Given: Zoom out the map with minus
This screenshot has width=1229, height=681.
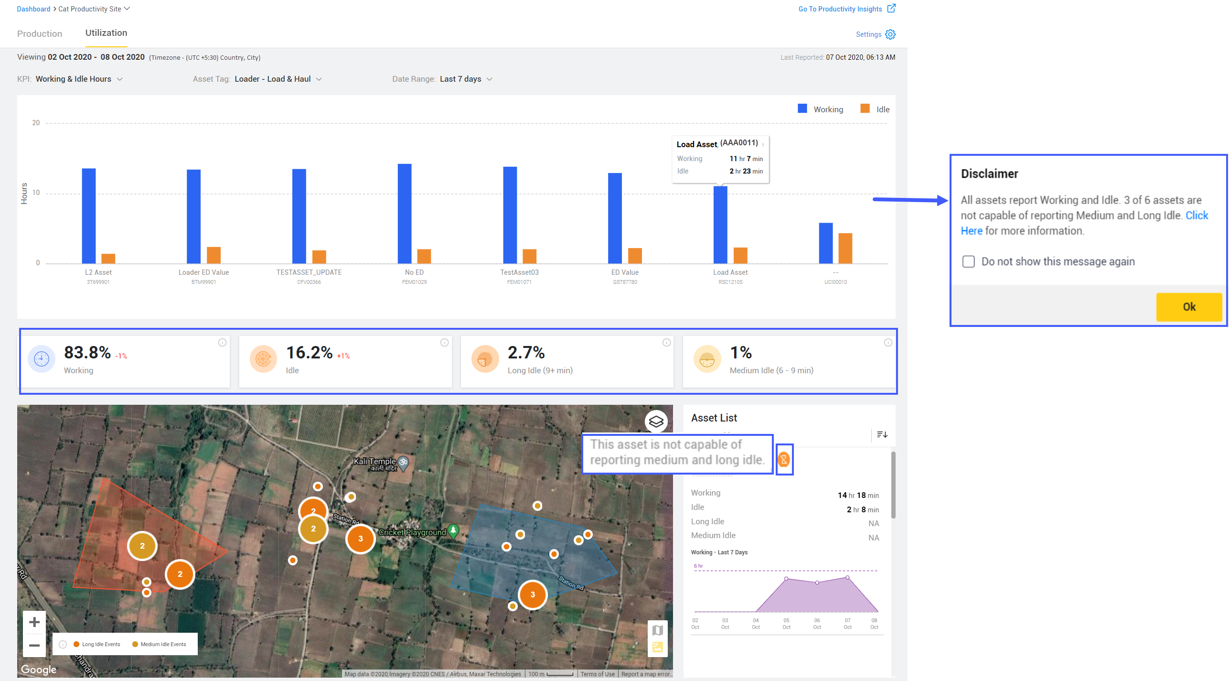Looking at the screenshot, I should tap(34, 645).
